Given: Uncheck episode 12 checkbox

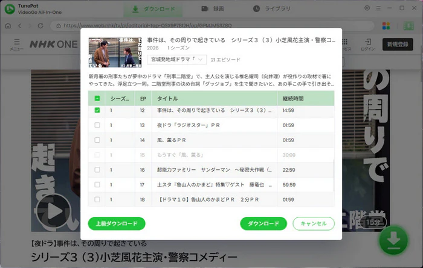Looking at the screenshot, I should (x=97, y=110).
